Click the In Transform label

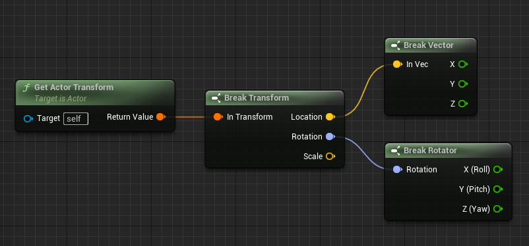point(249,117)
